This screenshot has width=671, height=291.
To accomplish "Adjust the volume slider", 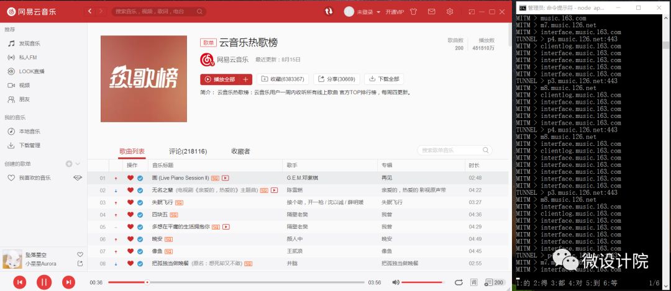I will (x=423, y=282).
